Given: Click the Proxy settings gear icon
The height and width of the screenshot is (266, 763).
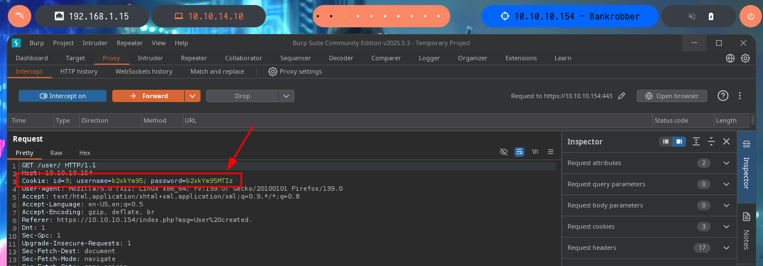Looking at the screenshot, I should tap(273, 71).
